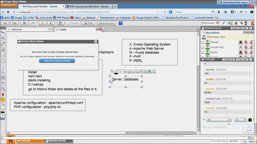Click the italic I text formatting button
Viewport: 257px width, 144px height.
tap(133, 72)
